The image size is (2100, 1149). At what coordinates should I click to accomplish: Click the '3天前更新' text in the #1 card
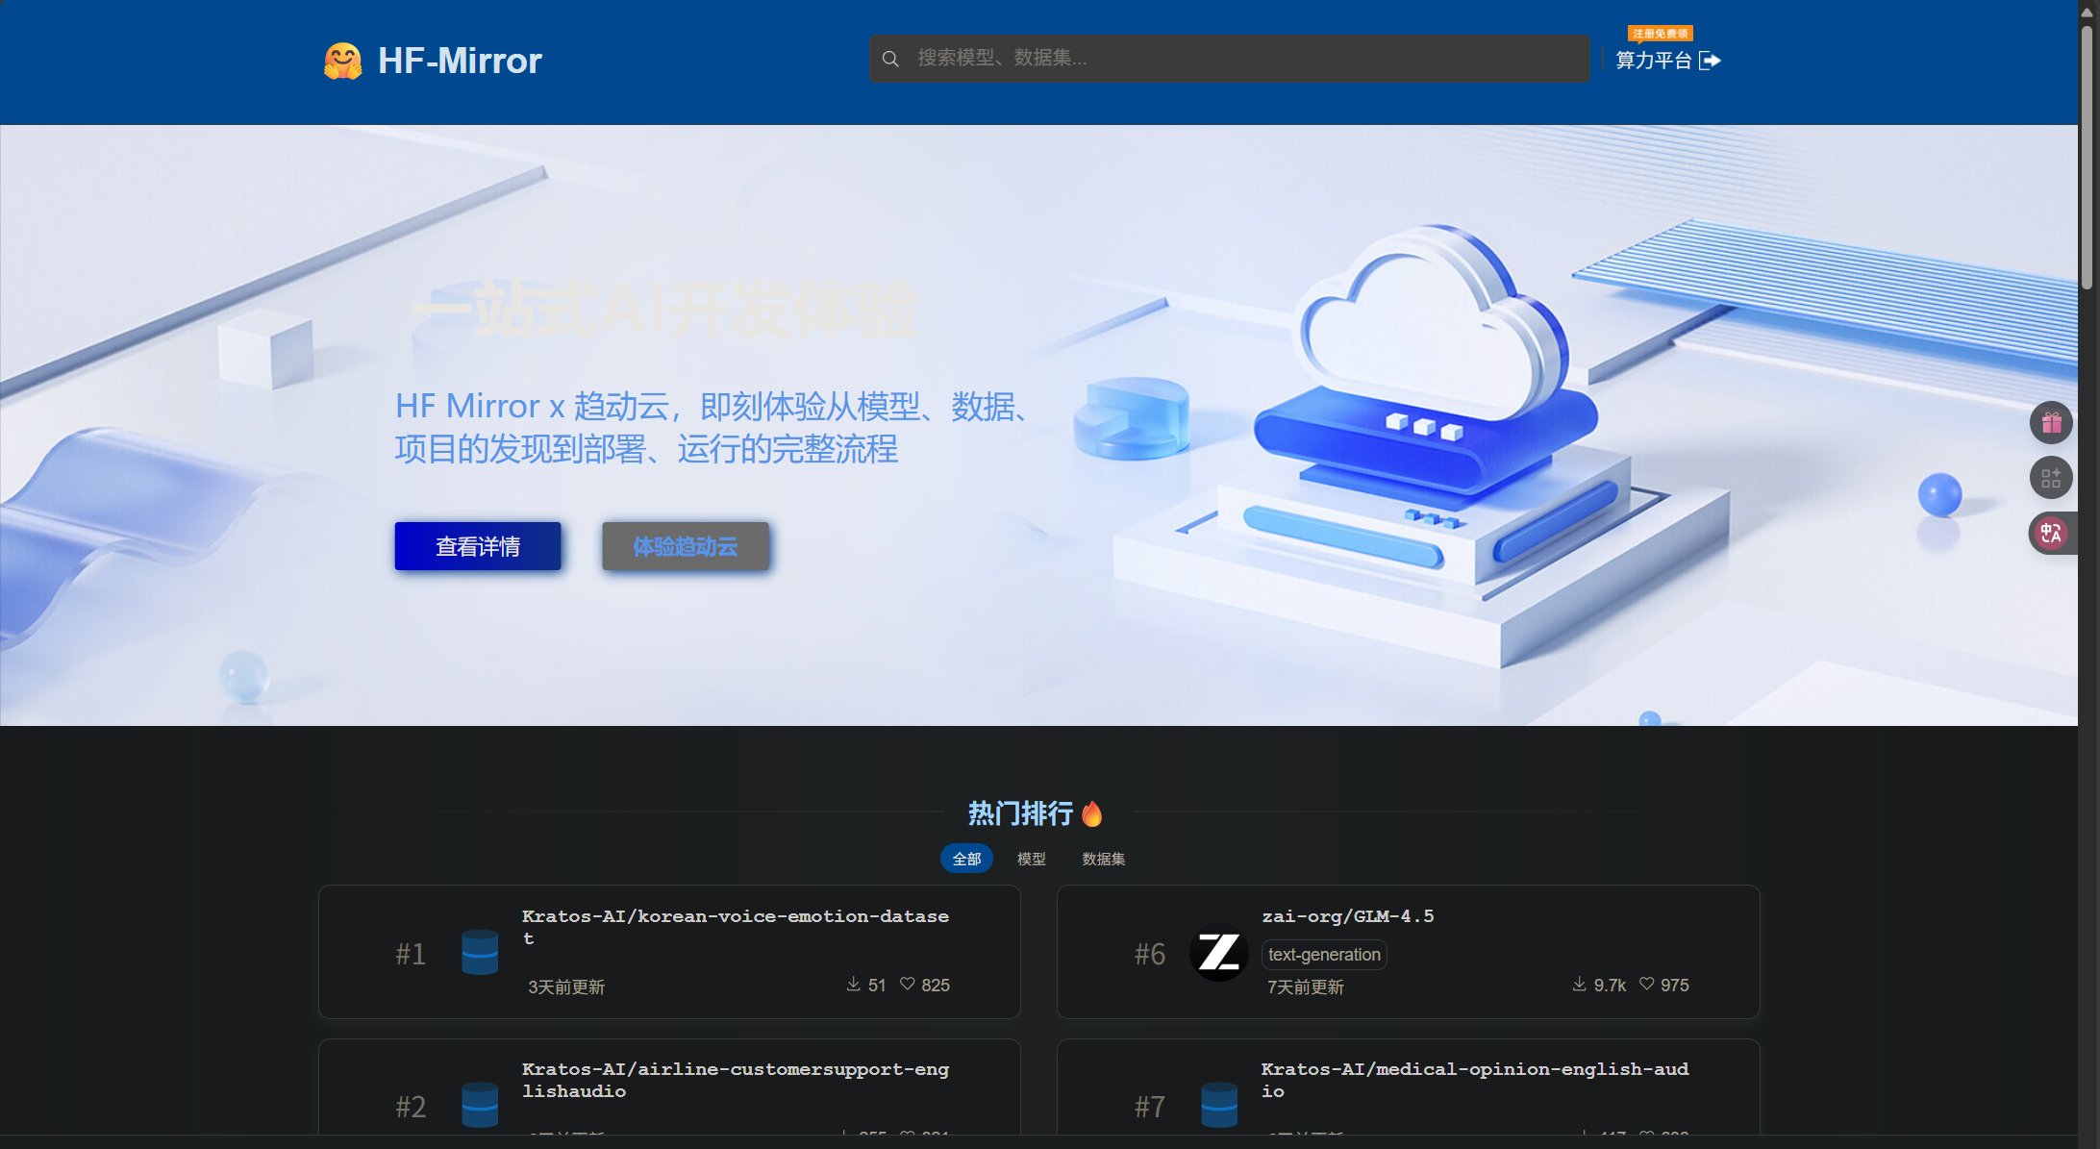coord(566,987)
